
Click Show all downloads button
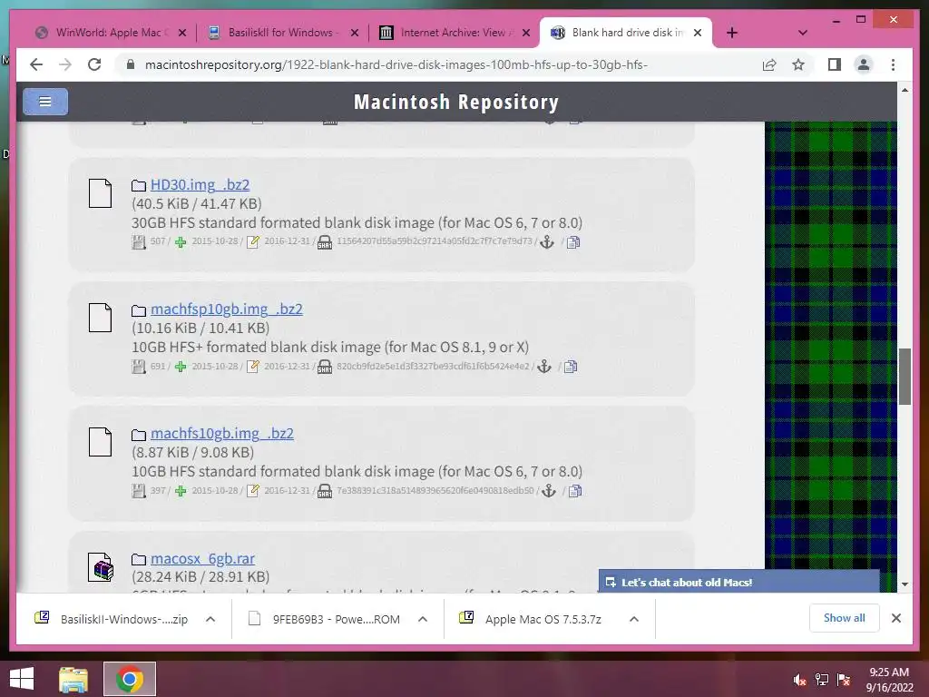[x=845, y=618]
